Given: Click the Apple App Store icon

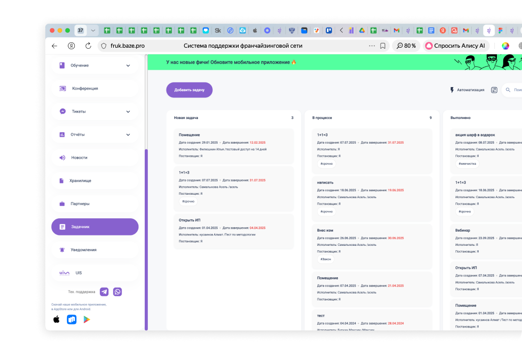Looking at the screenshot, I should pos(57,320).
